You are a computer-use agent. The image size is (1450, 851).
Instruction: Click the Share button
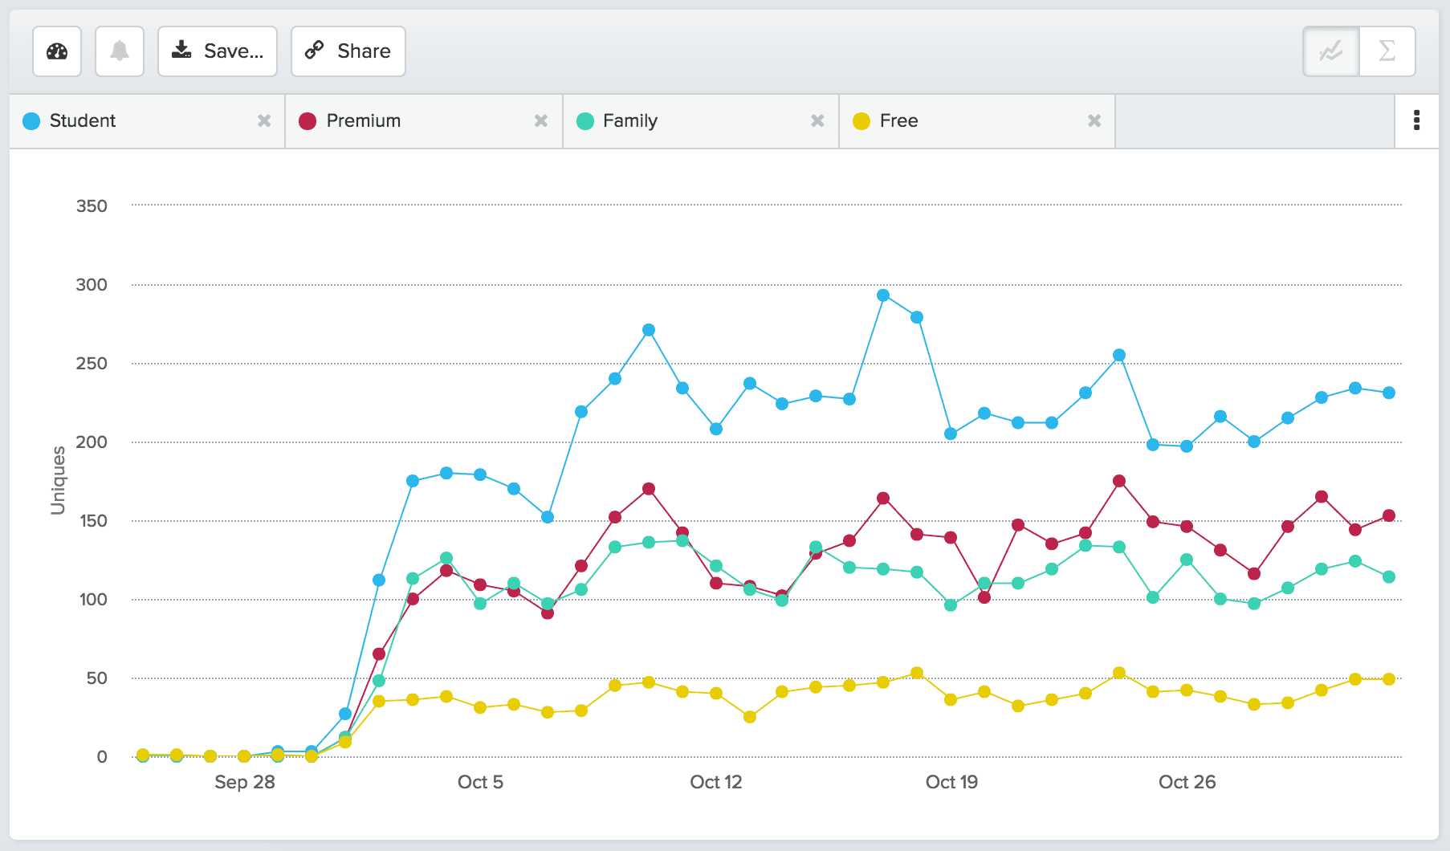pos(348,51)
